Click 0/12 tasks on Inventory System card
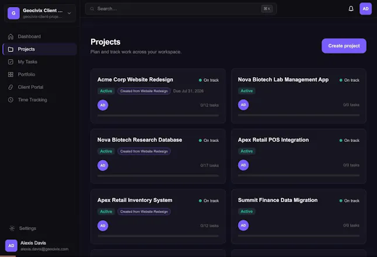The height and width of the screenshot is (257, 377). tap(210, 225)
